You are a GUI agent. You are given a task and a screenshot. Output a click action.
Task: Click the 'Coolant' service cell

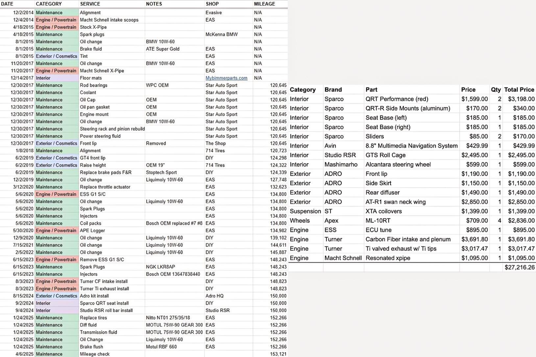pyautogui.click(x=112, y=93)
